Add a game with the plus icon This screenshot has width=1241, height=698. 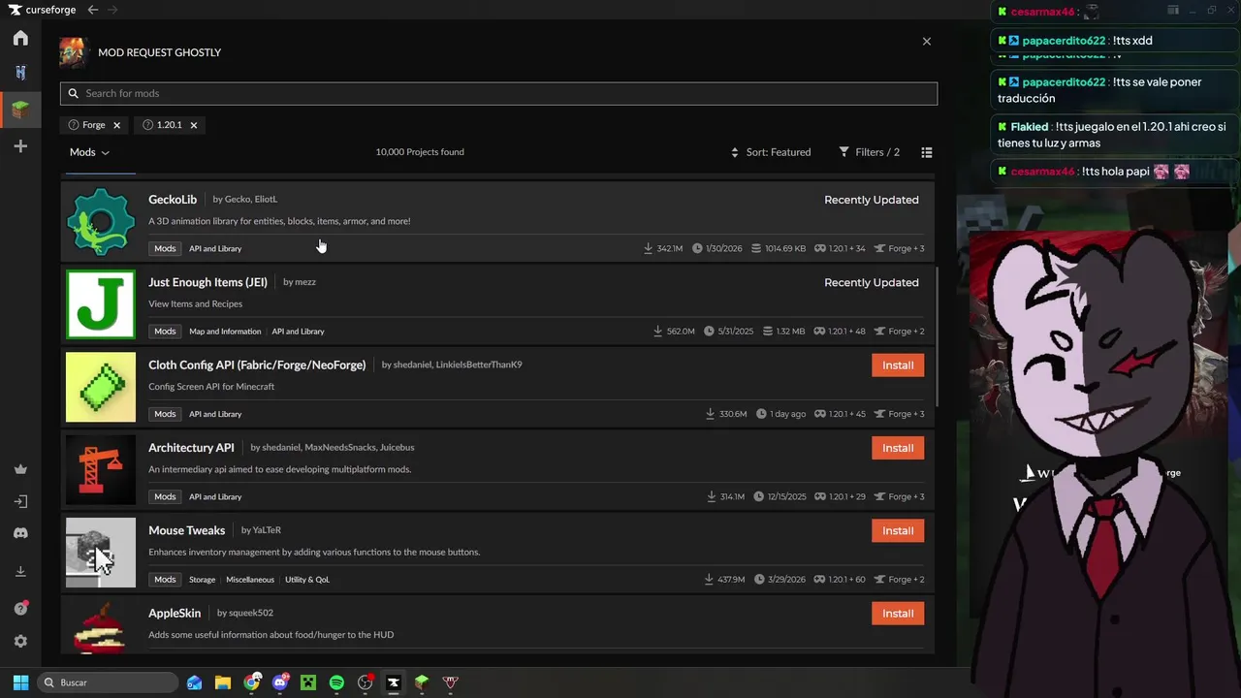[20, 146]
